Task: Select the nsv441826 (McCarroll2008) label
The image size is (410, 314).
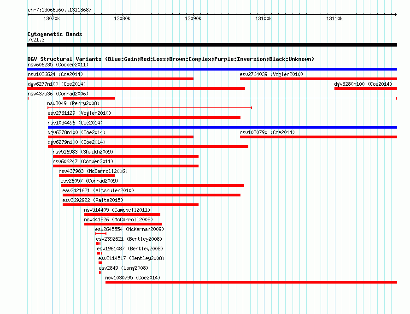Action: (x=118, y=219)
